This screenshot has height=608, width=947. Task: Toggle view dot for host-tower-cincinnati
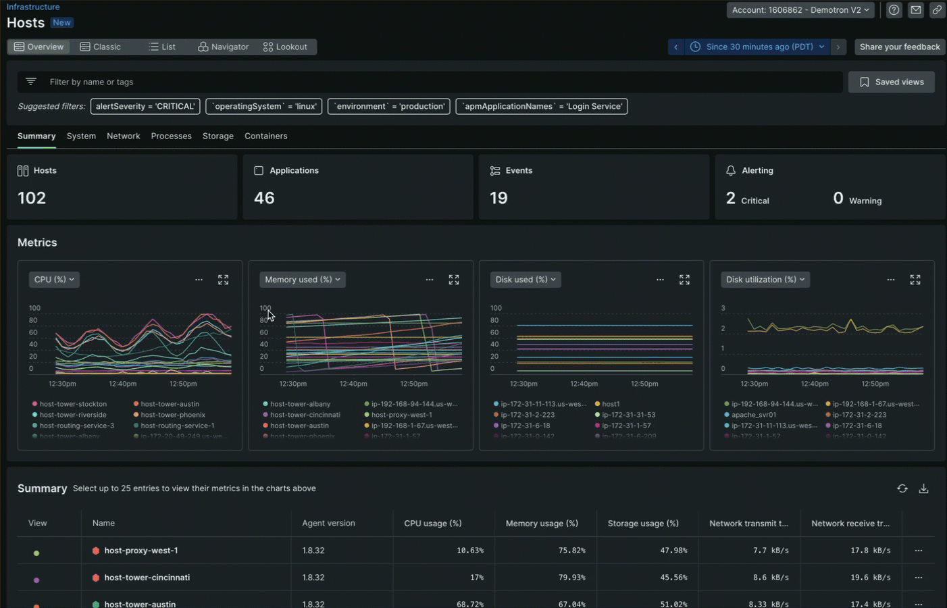coord(36,580)
